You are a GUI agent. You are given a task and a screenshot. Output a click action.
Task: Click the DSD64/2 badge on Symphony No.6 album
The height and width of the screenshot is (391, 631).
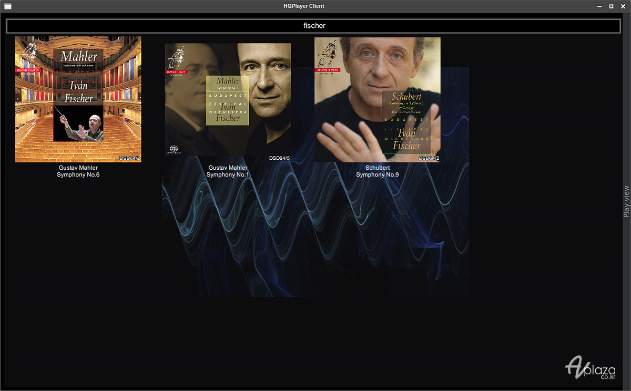pyautogui.click(x=130, y=158)
